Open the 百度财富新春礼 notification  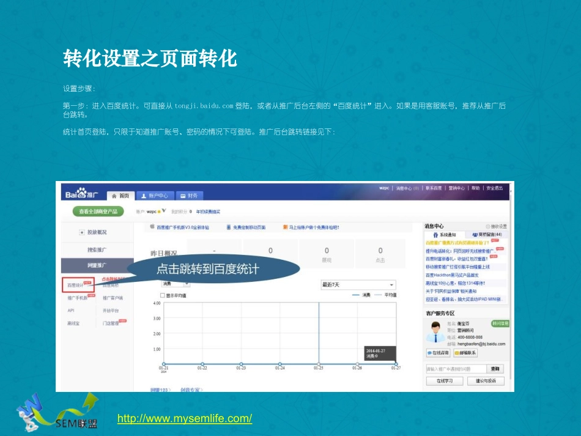456,259
